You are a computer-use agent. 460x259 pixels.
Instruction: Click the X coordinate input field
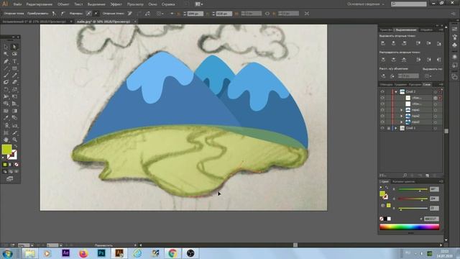195,14
